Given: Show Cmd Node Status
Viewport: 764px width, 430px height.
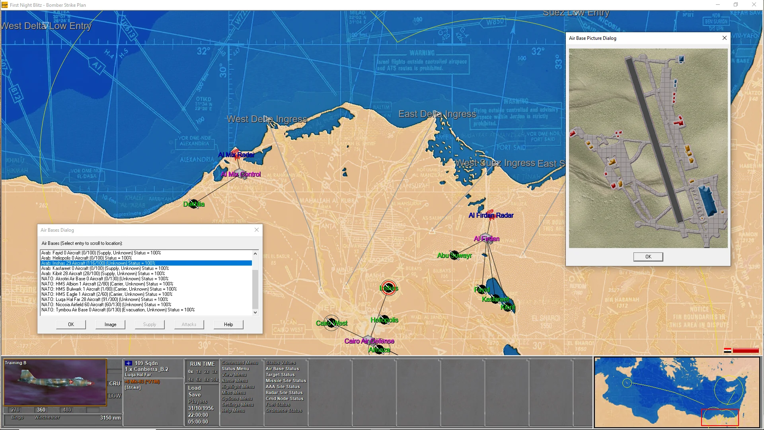Looking at the screenshot, I should click(x=285, y=399).
